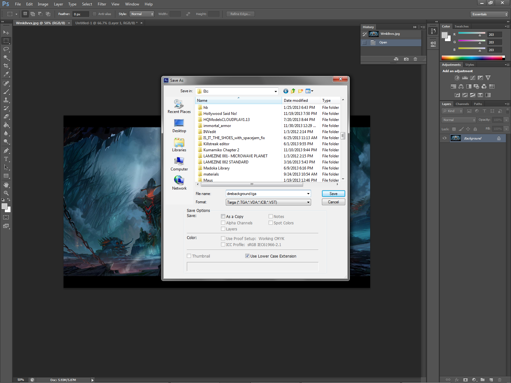This screenshot has height=383, width=511.
Task: Select the Rectangular Marquee tool
Action: [6, 41]
